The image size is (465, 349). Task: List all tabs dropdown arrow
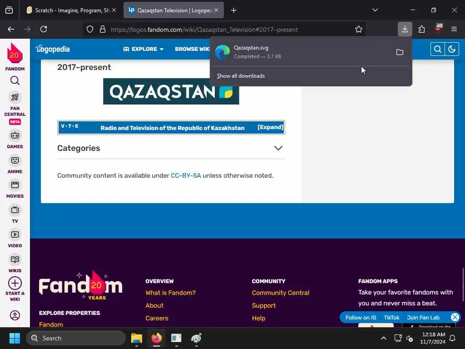coord(375,10)
